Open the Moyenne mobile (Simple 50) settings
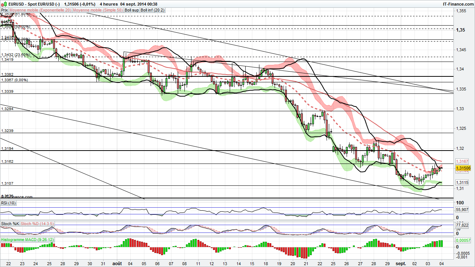The height and width of the screenshot is (267, 475). click(98, 10)
